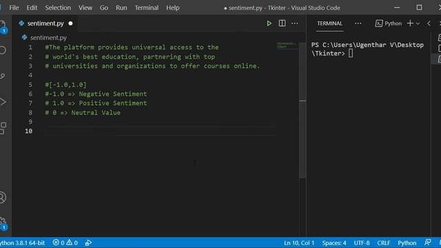This screenshot has width=441, height=248.
Task: Select Python 3.8.1 64-bit interpreter
Action: coord(23,242)
